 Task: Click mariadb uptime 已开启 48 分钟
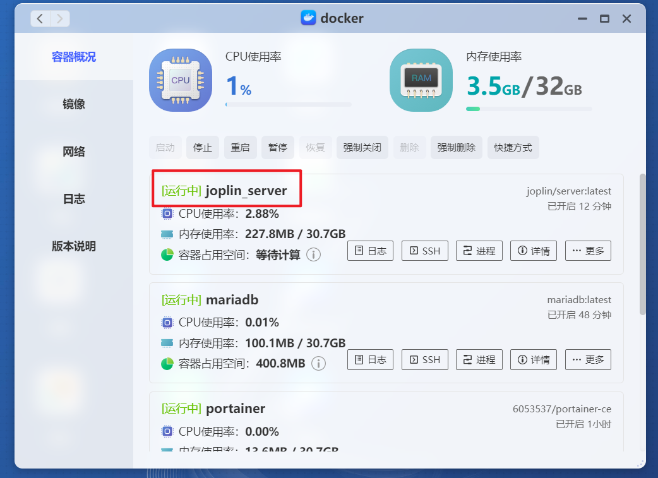579,314
